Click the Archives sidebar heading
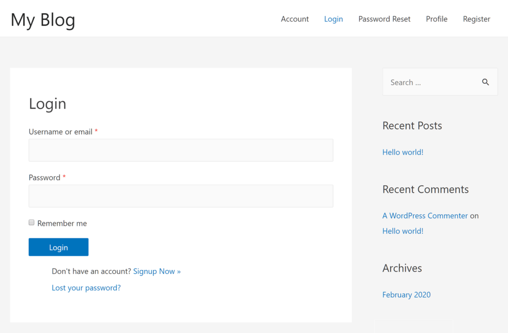Viewport: 508px width, 333px height. [x=402, y=268]
